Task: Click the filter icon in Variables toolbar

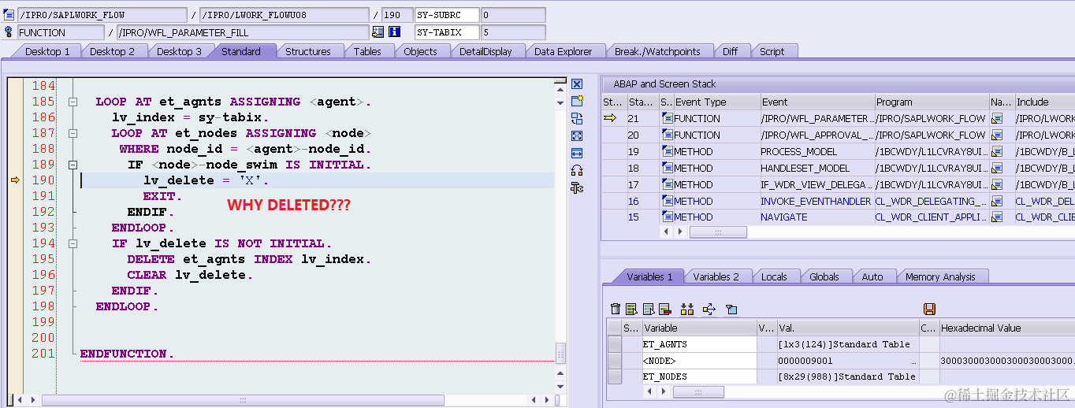Action: point(731,310)
